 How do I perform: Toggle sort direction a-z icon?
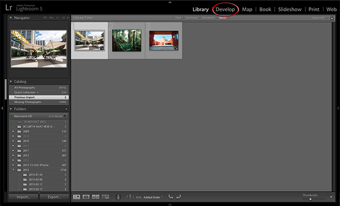click(130, 197)
